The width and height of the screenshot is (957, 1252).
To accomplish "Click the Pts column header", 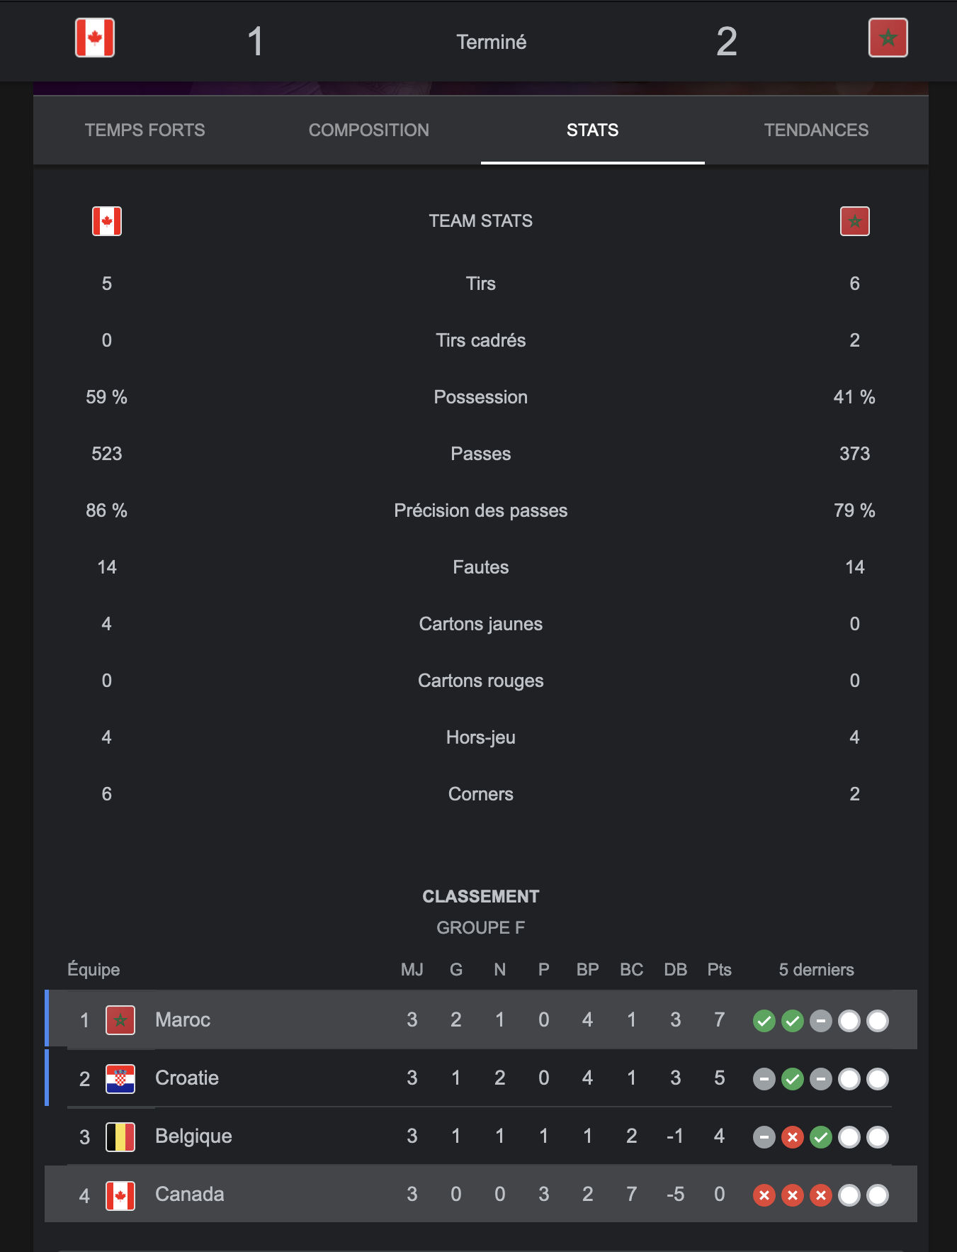I will coord(720,970).
